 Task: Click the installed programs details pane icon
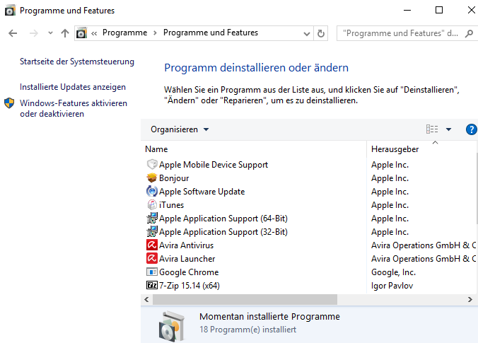pos(172,327)
